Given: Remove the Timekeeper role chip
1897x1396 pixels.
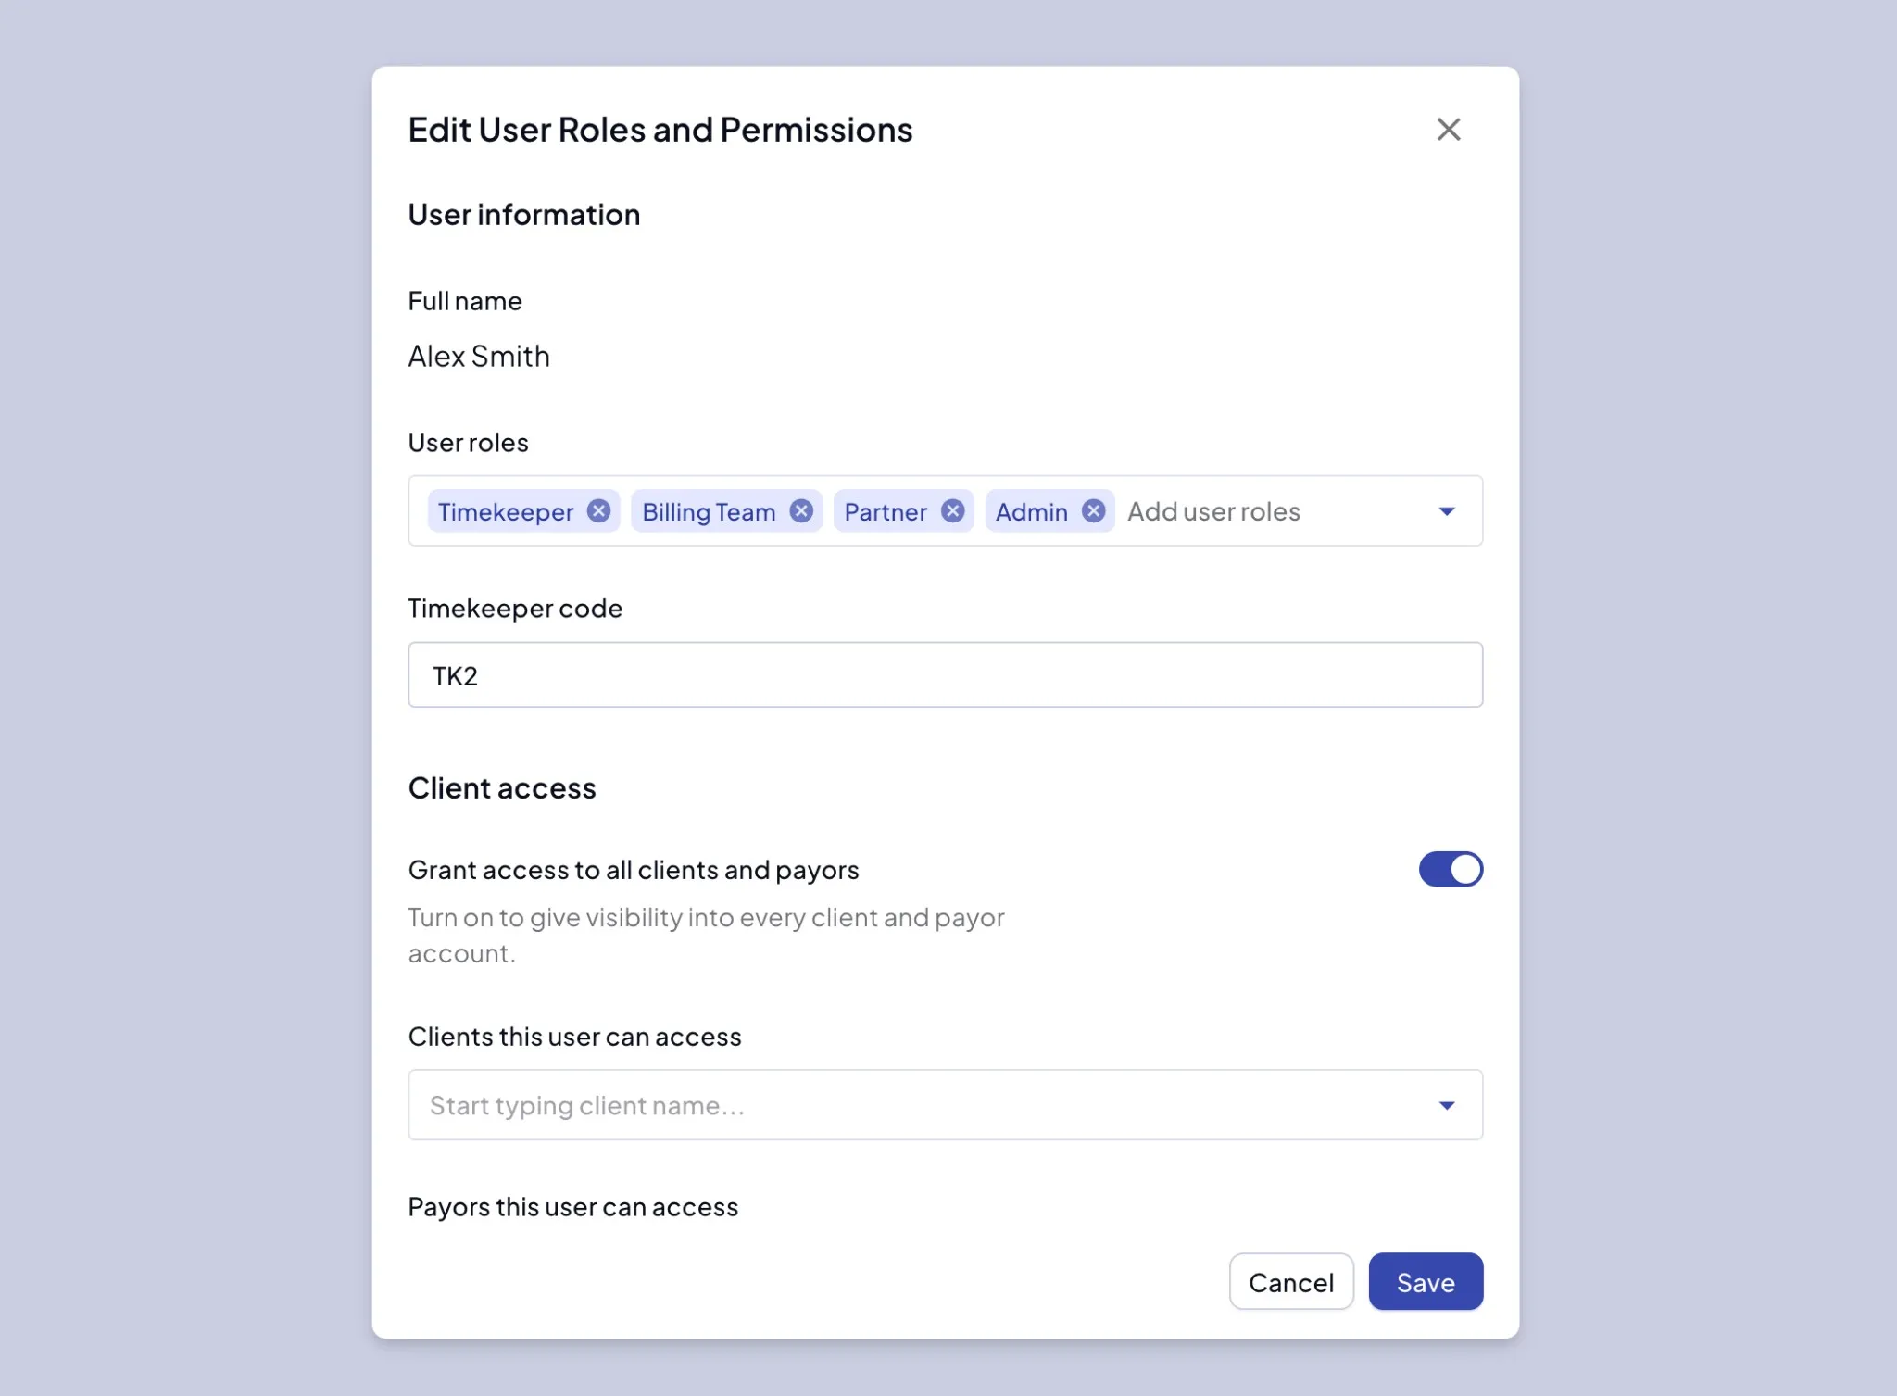Looking at the screenshot, I should tap(599, 511).
